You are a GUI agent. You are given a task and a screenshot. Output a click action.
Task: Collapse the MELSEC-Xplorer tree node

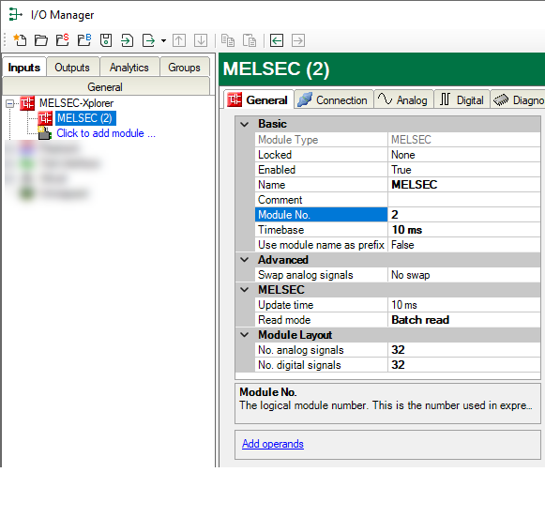[9, 103]
